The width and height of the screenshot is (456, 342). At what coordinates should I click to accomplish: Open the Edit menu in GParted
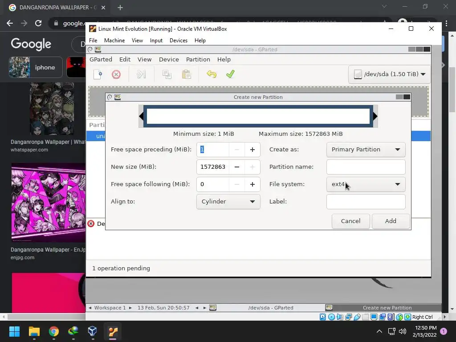[x=125, y=59]
